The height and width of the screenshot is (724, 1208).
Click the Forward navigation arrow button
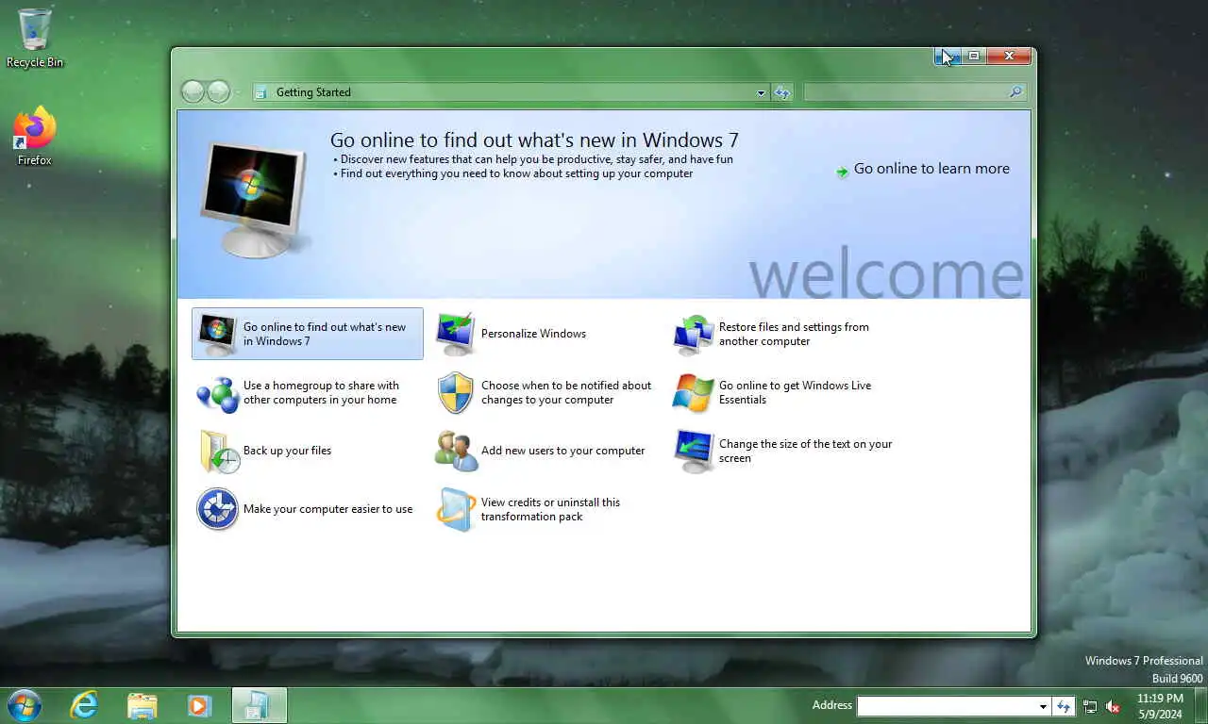(x=218, y=91)
